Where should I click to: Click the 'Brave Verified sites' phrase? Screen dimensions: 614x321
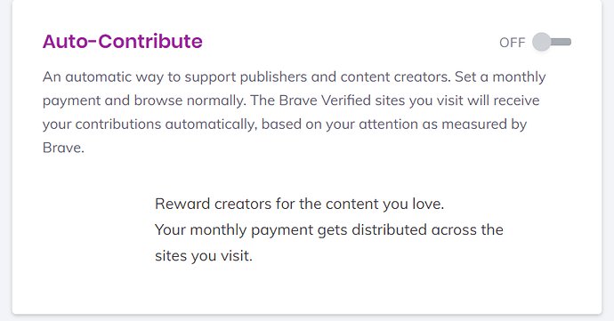click(342, 100)
